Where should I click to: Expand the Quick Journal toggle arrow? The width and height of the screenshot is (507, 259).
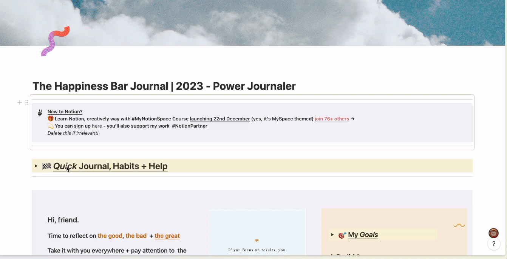coord(36,166)
